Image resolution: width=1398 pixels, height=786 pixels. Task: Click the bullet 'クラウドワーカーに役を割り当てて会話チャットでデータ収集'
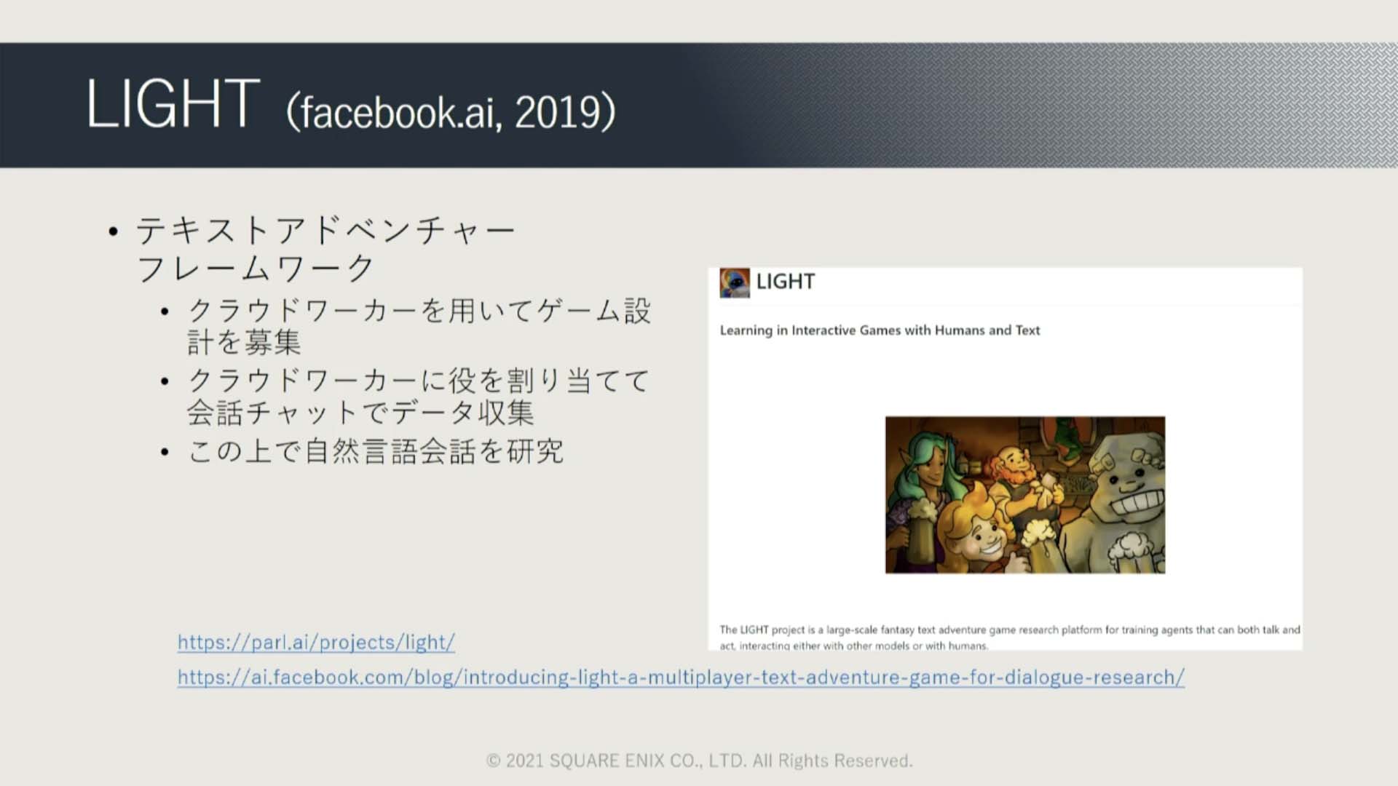(x=419, y=396)
